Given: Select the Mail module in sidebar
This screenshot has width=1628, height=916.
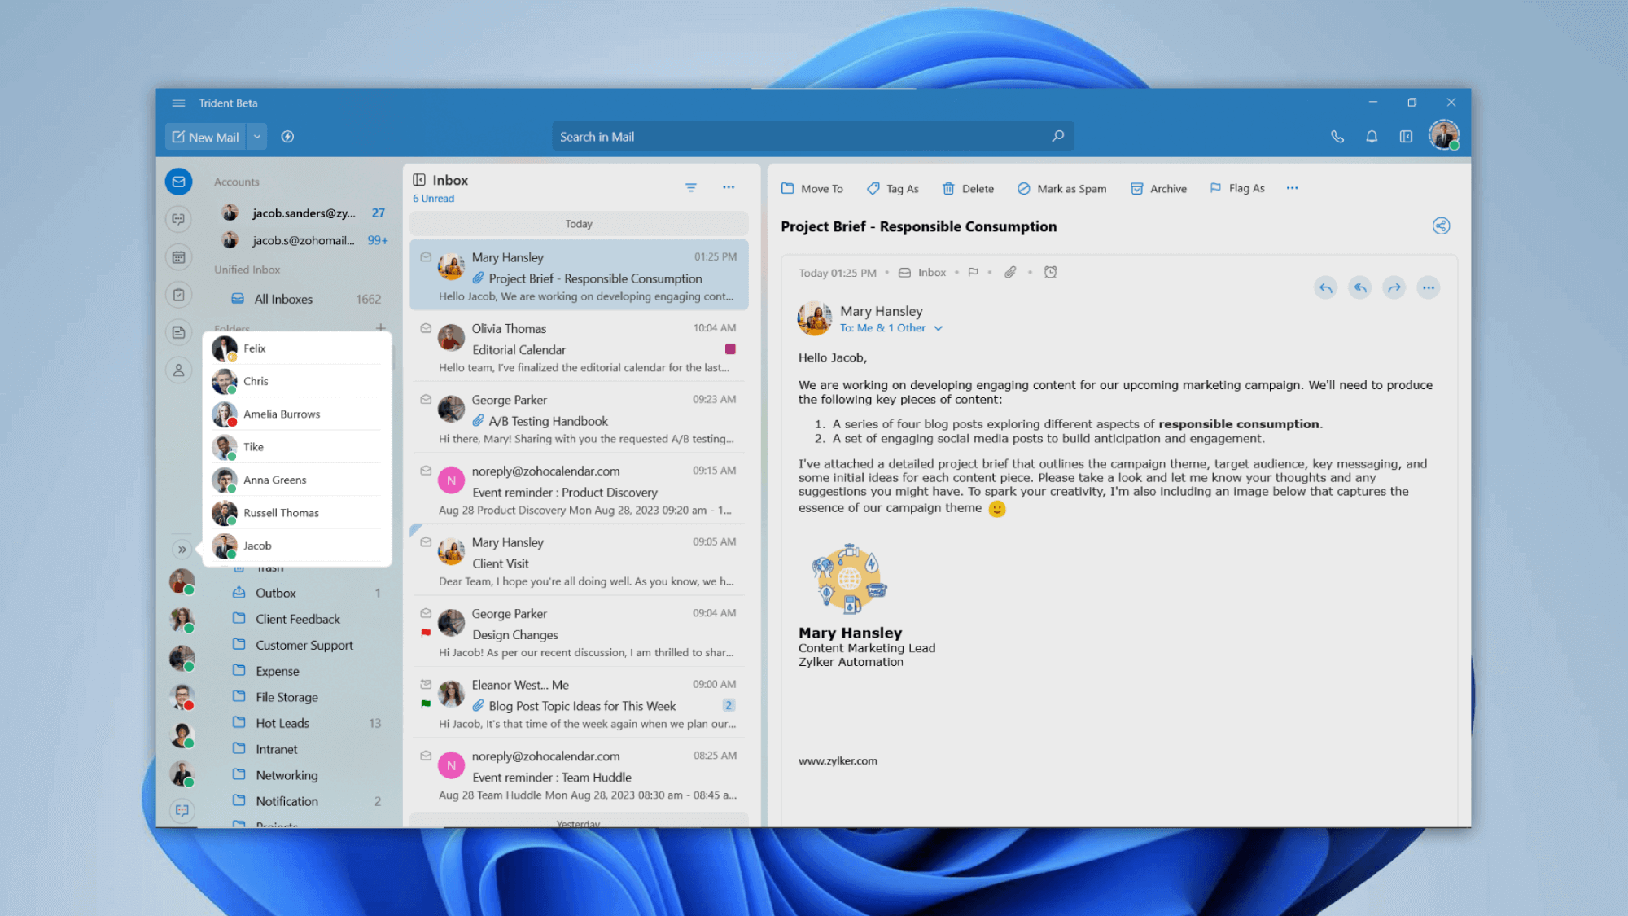Looking at the screenshot, I should [179, 182].
